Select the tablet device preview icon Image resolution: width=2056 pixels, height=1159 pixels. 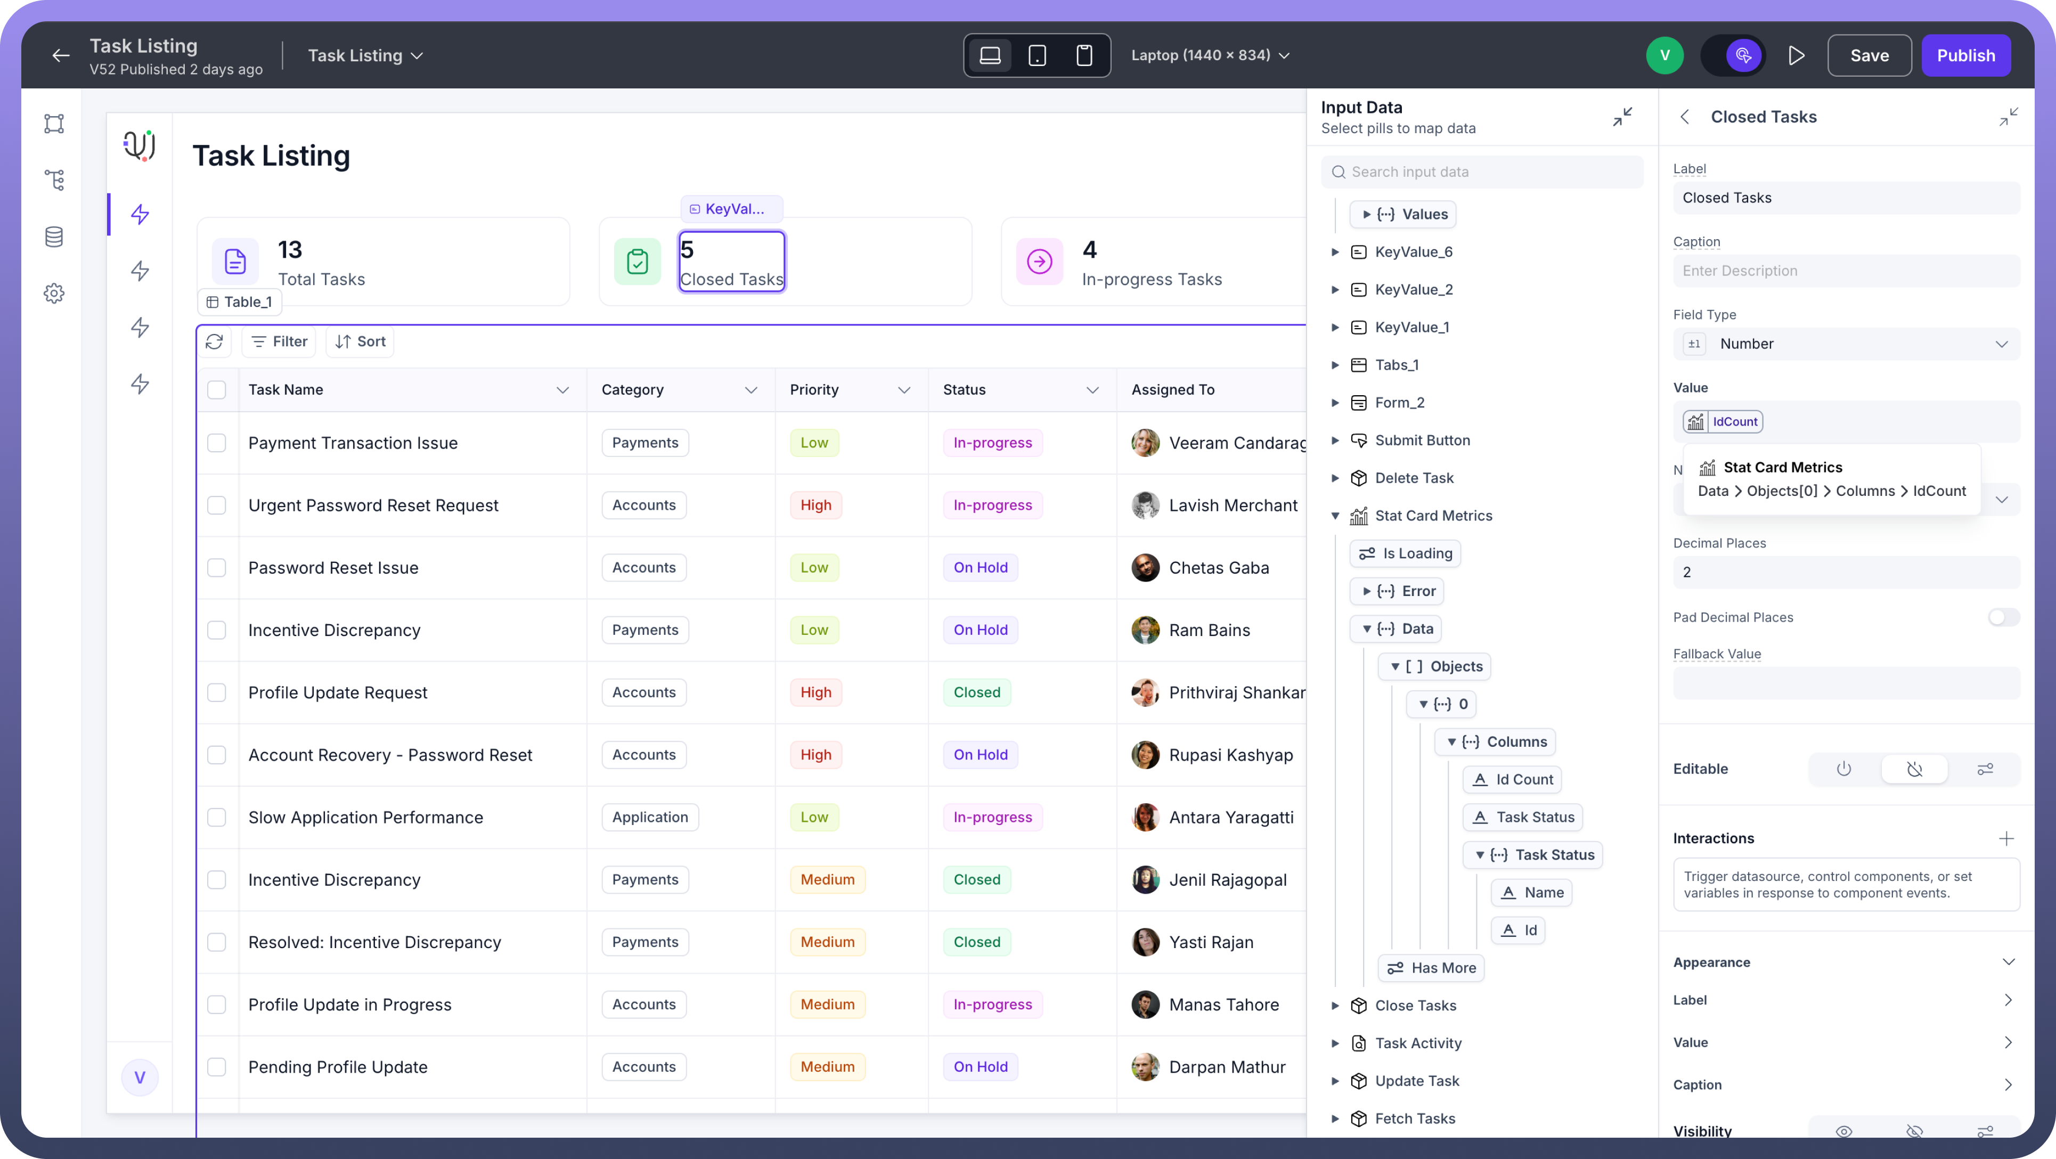[x=1037, y=55]
